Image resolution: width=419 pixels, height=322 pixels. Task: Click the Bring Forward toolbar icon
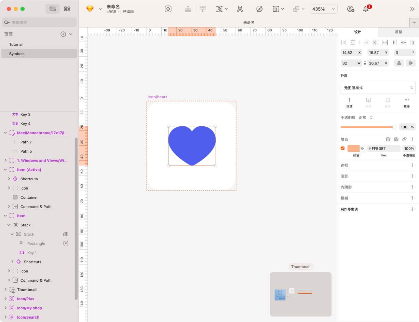point(188,9)
